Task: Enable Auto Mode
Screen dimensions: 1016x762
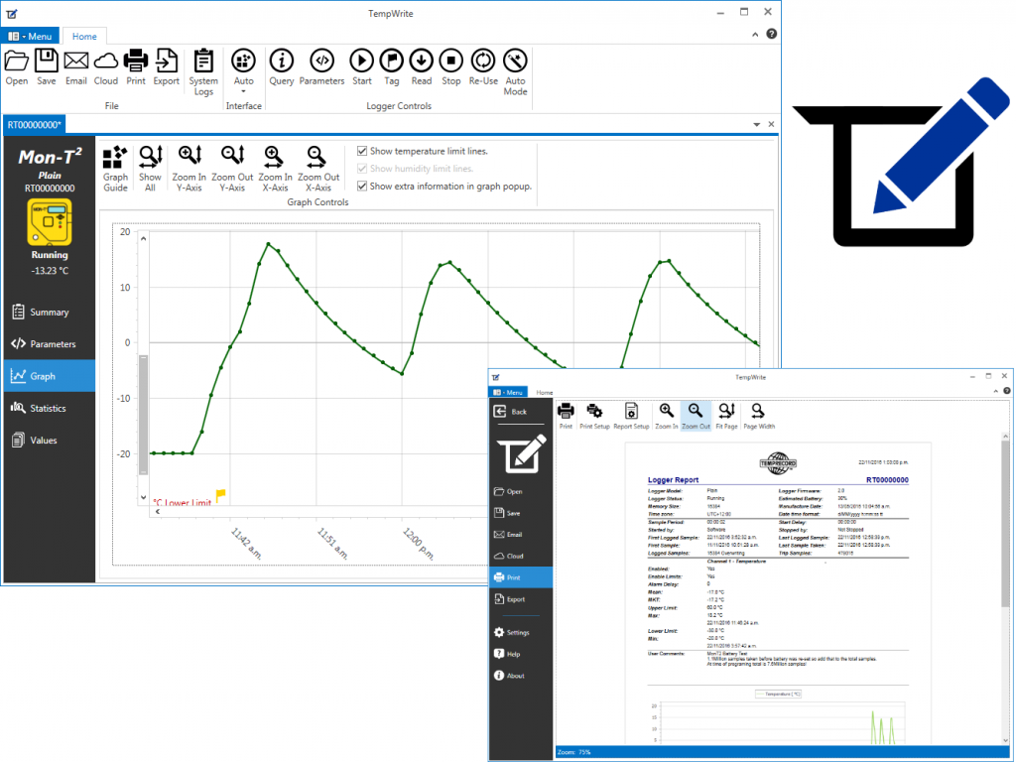Action: [515, 71]
